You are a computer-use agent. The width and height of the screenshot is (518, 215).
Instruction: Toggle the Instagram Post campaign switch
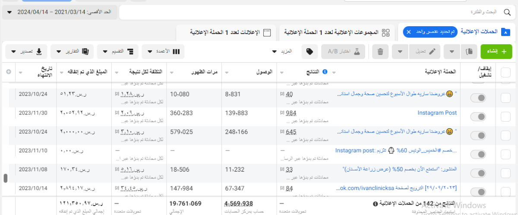[x=478, y=117]
